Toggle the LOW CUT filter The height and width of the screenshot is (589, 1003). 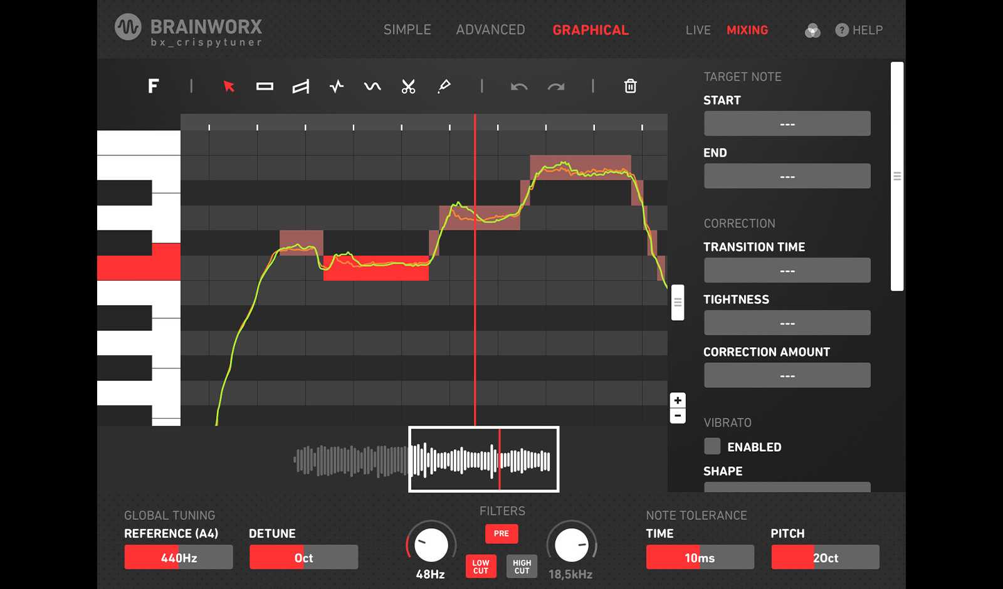click(x=480, y=566)
